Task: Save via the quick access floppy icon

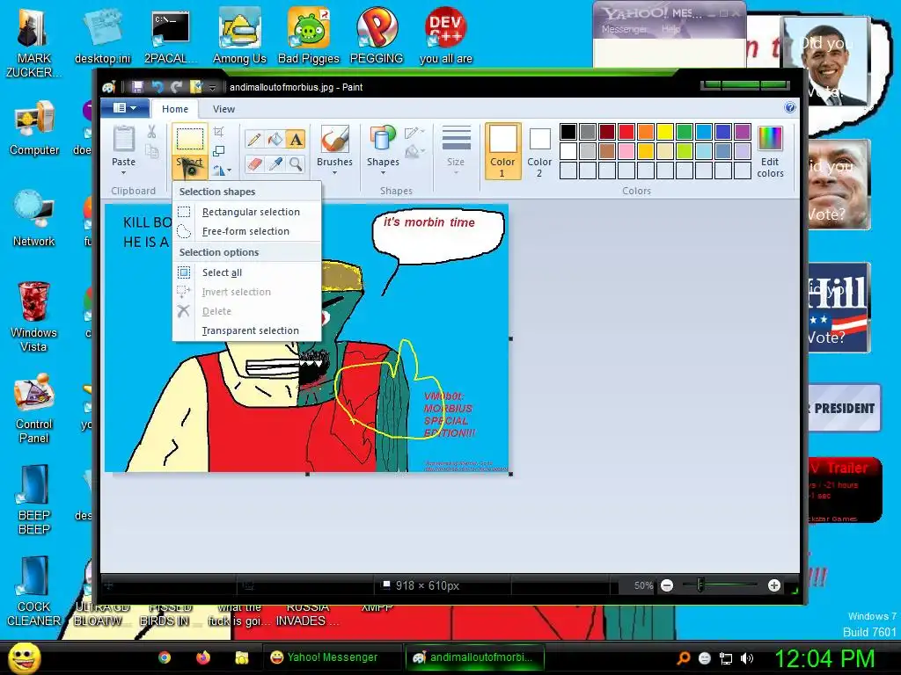Action: click(137, 87)
